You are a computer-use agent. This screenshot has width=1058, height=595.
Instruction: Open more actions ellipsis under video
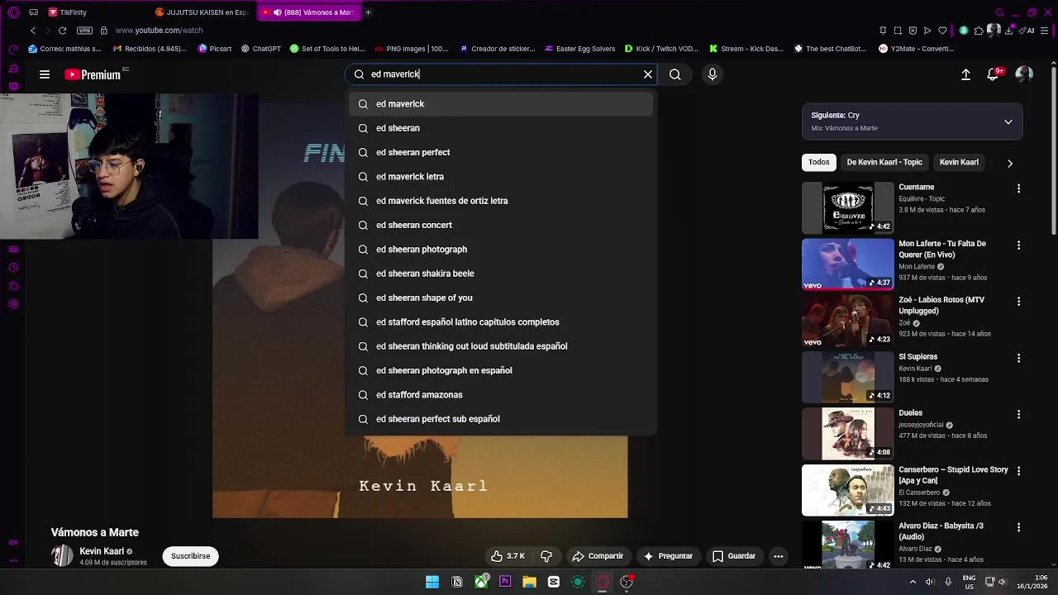(779, 556)
